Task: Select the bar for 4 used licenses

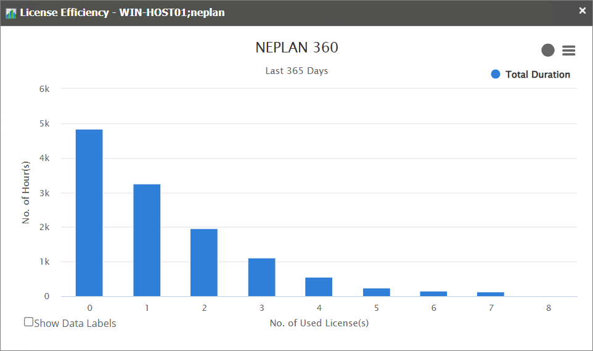Action: tap(319, 287)
